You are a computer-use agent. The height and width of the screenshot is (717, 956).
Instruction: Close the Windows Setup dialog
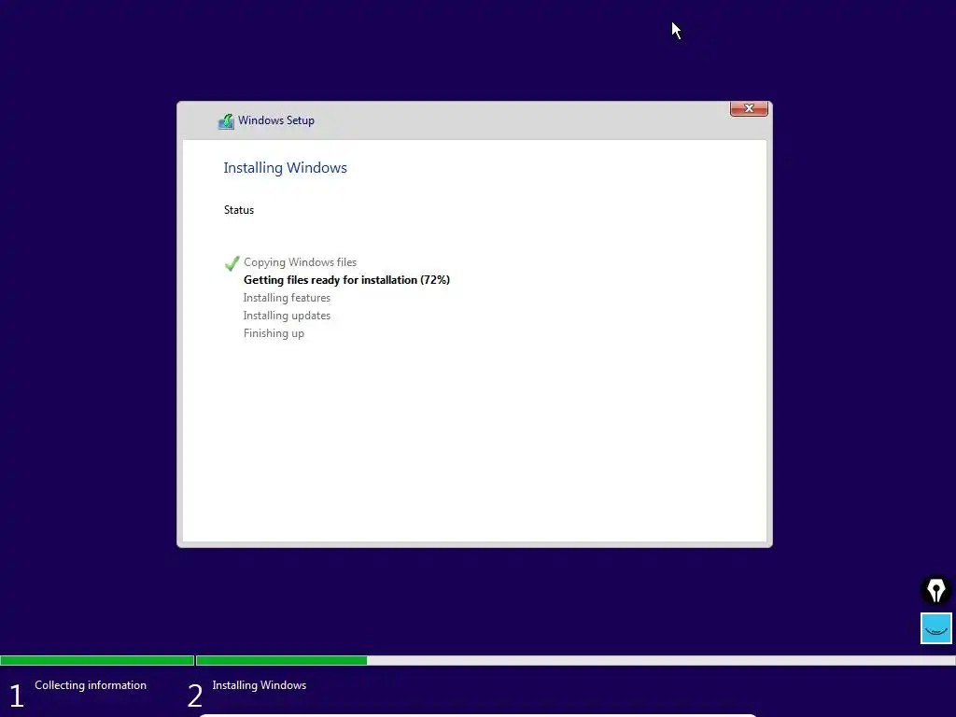coord(749,108)
